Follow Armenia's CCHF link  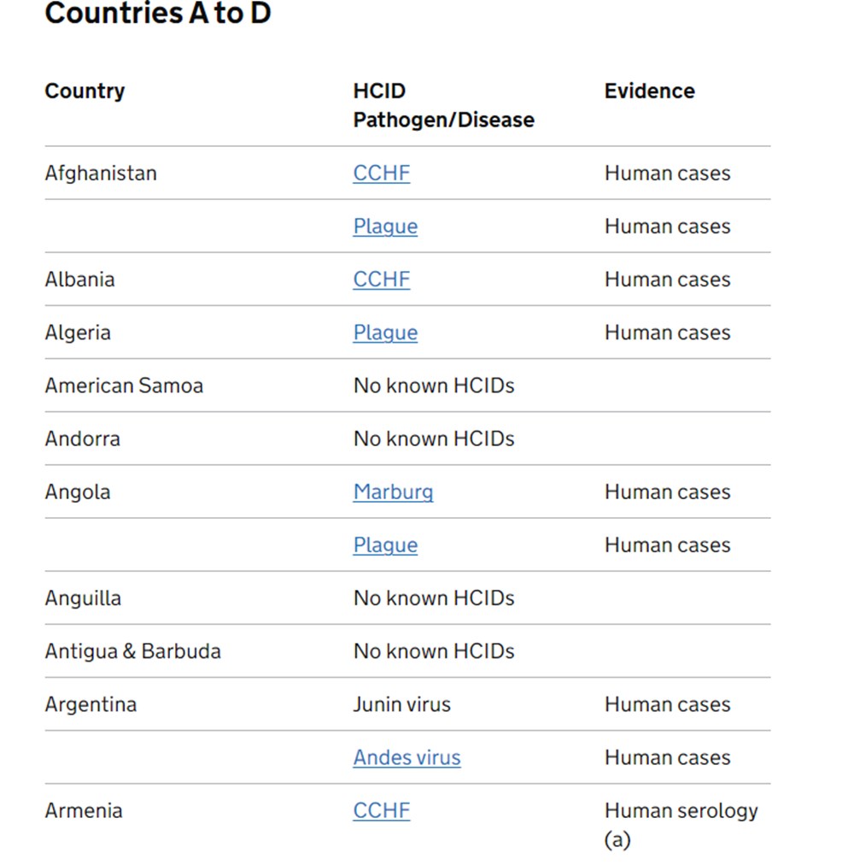[381, 810]
